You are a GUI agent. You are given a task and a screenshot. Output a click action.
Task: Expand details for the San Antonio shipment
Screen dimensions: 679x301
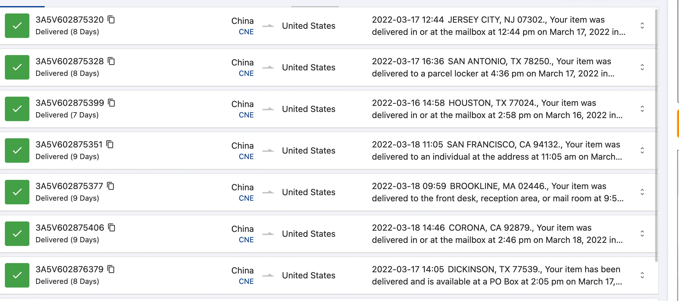642,67
